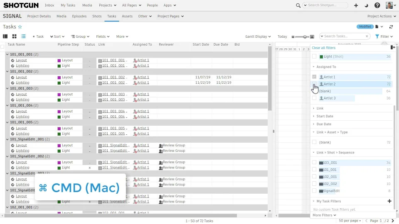Refresh the page with reload icon
The image size is (399, 224).
tap(391, 27)
